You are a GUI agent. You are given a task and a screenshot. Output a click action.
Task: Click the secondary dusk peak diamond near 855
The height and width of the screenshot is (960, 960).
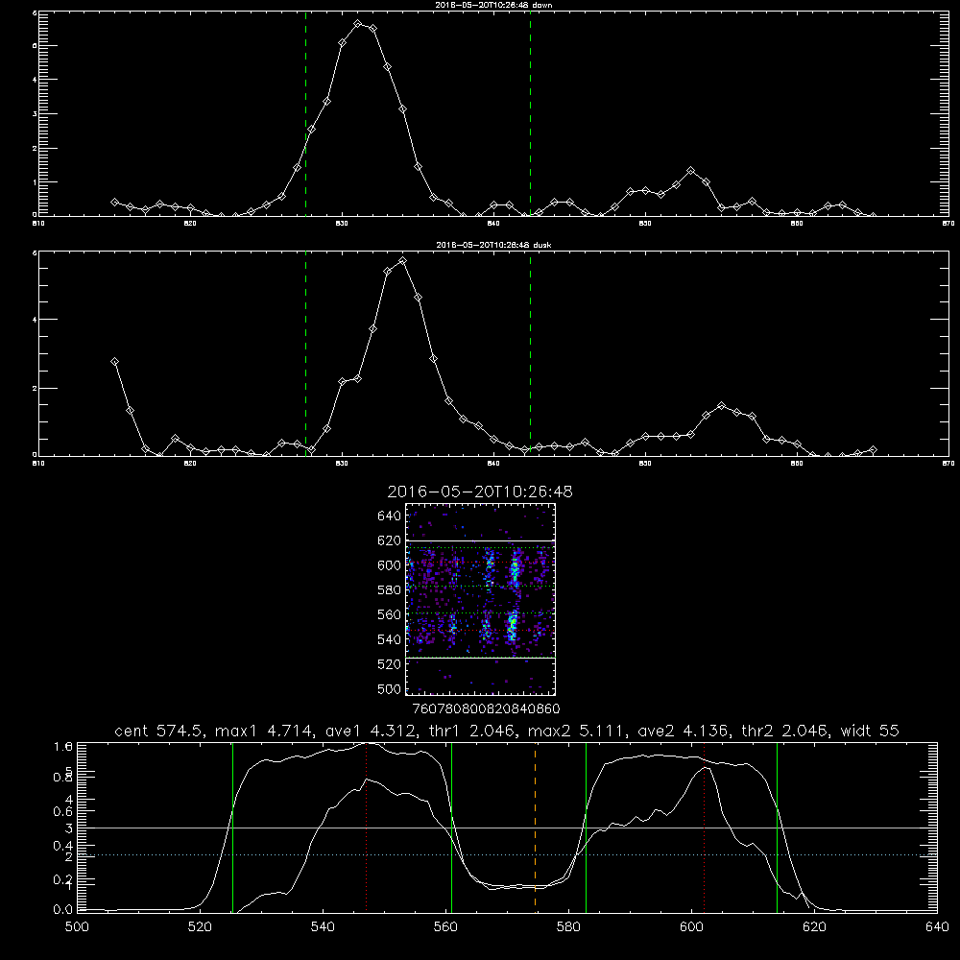[x=721, y=406]
